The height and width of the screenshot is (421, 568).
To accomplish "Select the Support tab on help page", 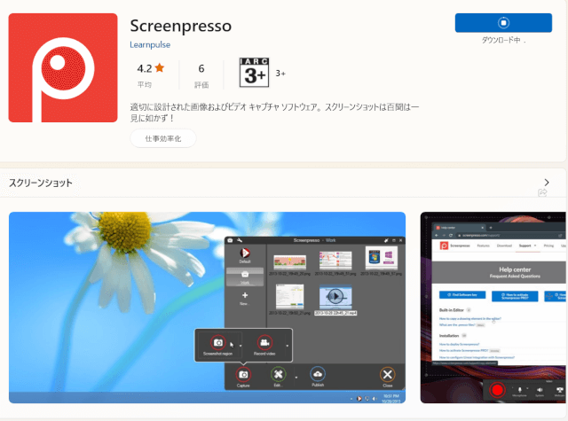I will (x=525, y=244).
